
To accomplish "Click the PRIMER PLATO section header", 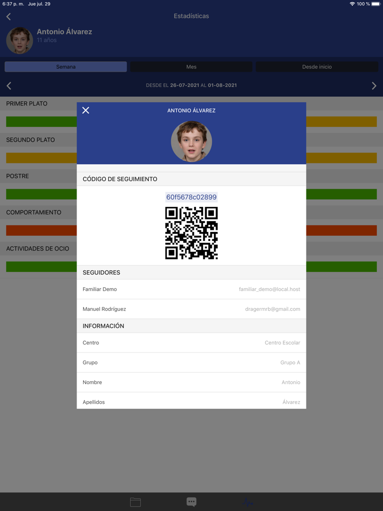I will point(27,103).
